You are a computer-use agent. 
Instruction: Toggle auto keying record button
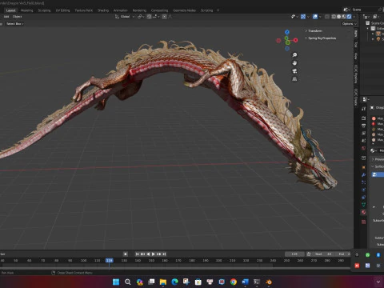click(126, 254)
